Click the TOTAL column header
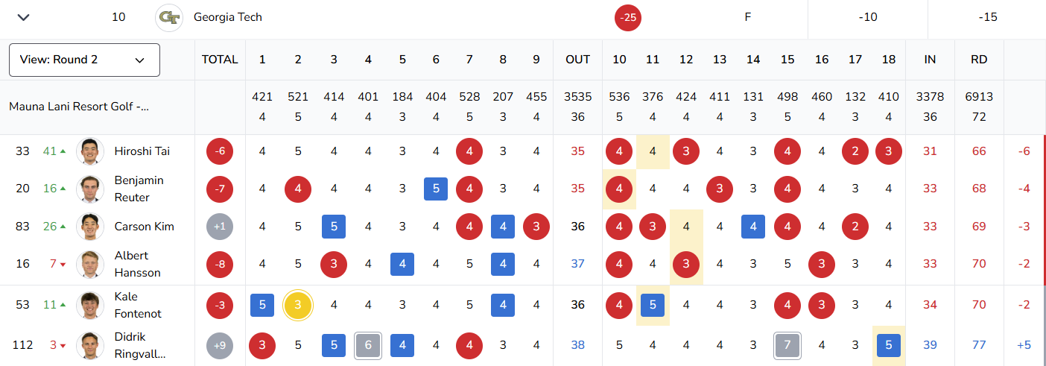Viewport: 1046px width, 366px height. [x=220, y=60]
